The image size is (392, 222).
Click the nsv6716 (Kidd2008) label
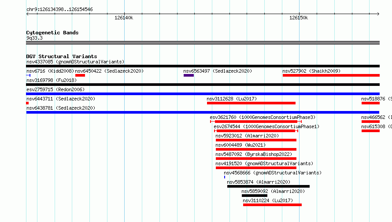click(50, 71)
